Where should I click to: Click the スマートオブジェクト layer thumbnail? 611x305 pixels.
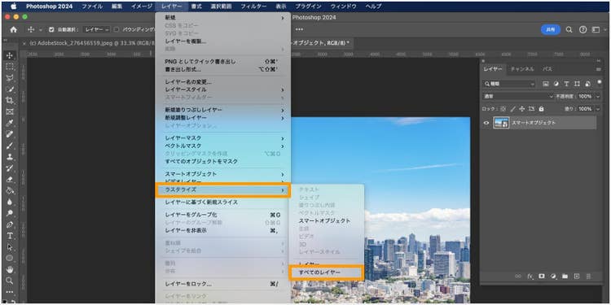[501, 123]
